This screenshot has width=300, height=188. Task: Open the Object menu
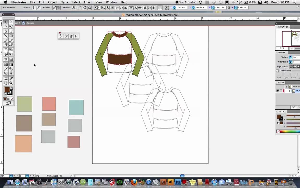(x=53, y=2)
